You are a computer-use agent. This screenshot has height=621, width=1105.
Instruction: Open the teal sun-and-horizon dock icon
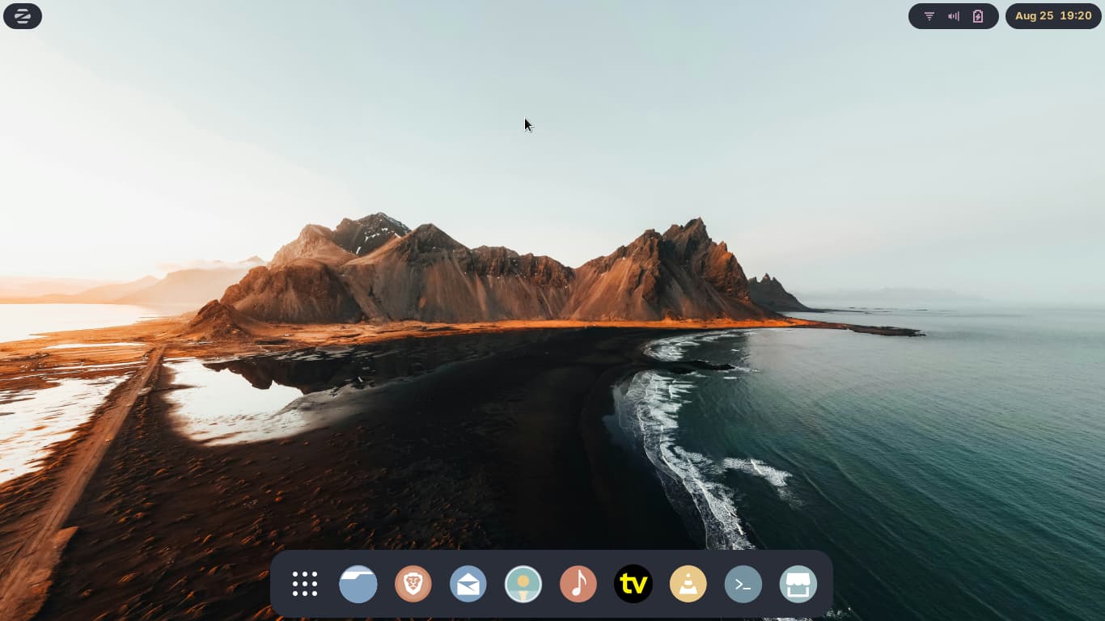coord(523,584)
